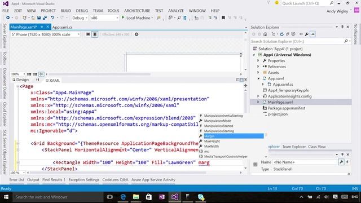The height and width of the screenshot is (203, 361).
Task: Expand the References node in Solution Explorer
Action: point(258,67)
